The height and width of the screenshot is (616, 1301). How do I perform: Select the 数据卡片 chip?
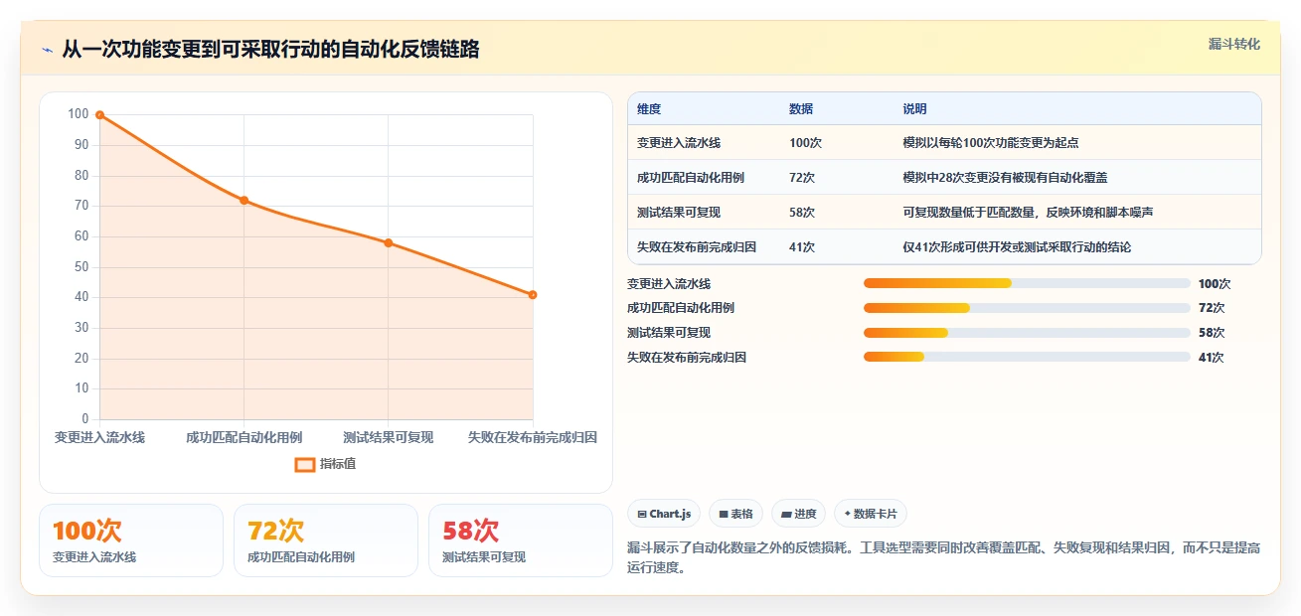870,514
